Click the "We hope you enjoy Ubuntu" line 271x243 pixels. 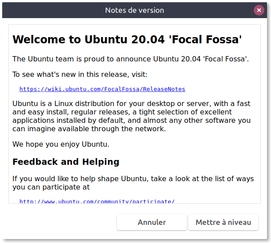coord(60,144)
